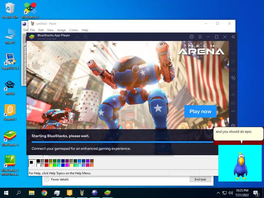Click the "and you should do epic" speech bubble
The height and width of the screenshot is (198, 264).
pos(238,134)
